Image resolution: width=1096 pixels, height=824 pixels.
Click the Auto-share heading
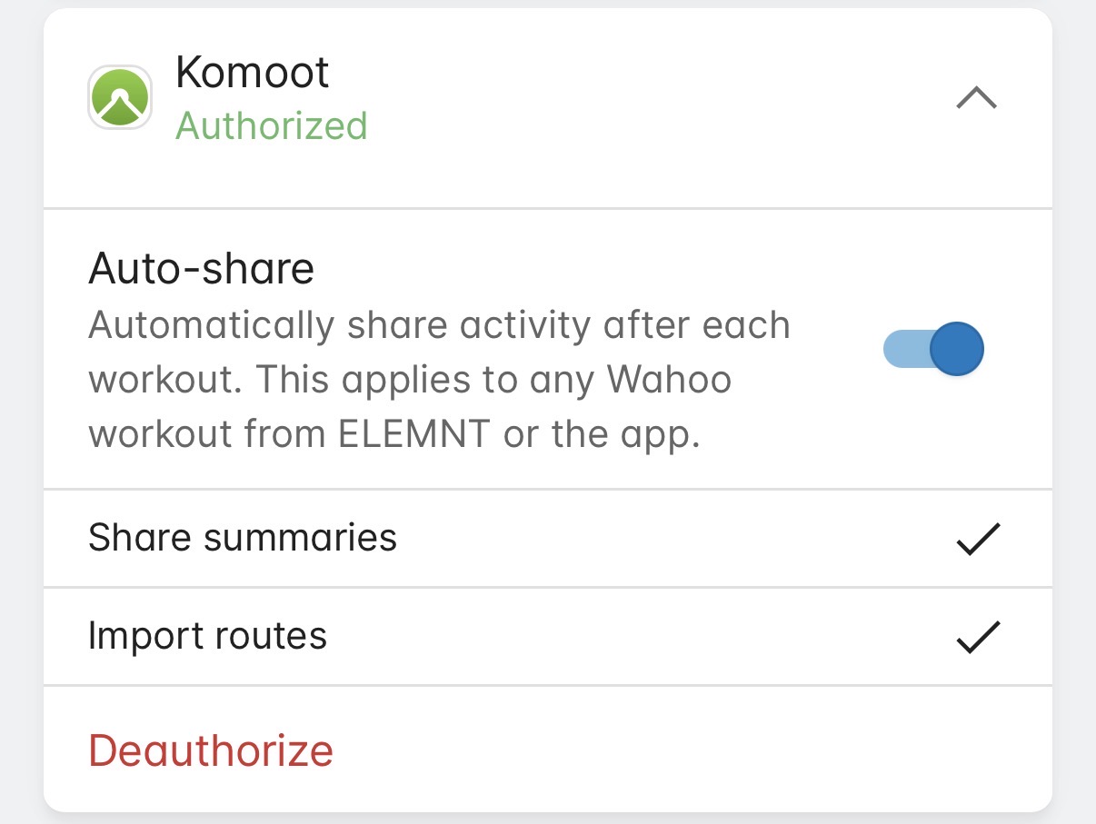[201, 269]
